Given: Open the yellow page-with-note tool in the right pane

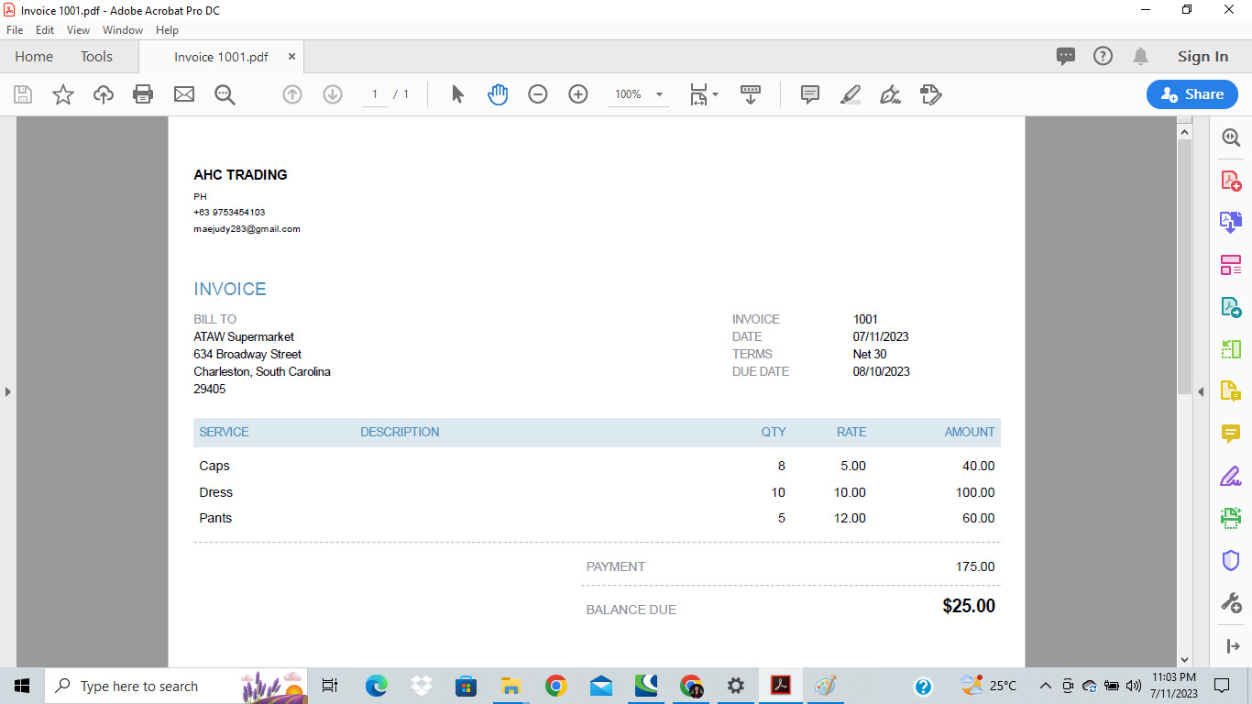Looking at the screenshot, I should pyautogui.click(x=1231, y=391).
